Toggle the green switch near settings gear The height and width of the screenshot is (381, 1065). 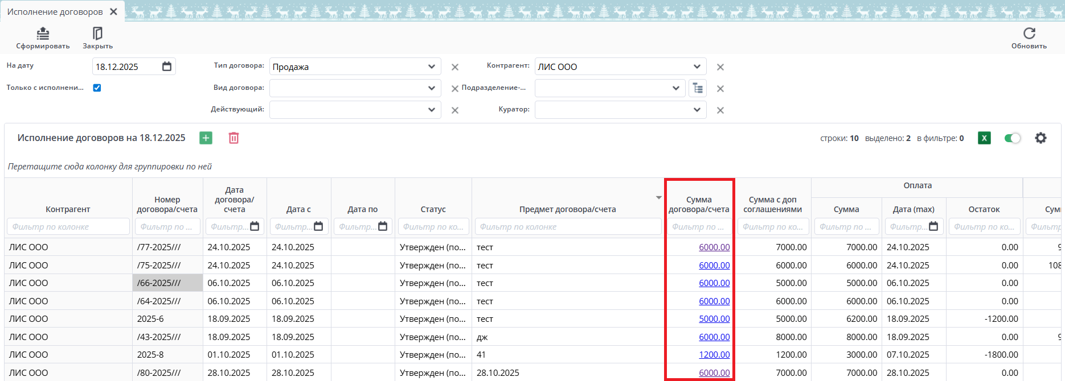1012,138
